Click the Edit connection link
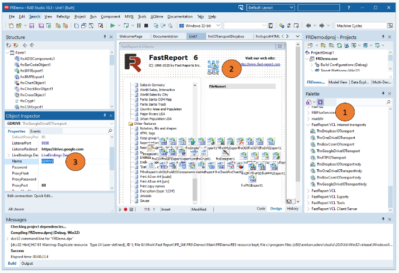Viewport: 399px width, 273px height. [20, 196]
